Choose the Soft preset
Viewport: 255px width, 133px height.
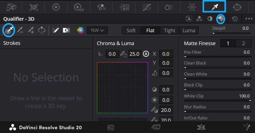click(131, 30)
